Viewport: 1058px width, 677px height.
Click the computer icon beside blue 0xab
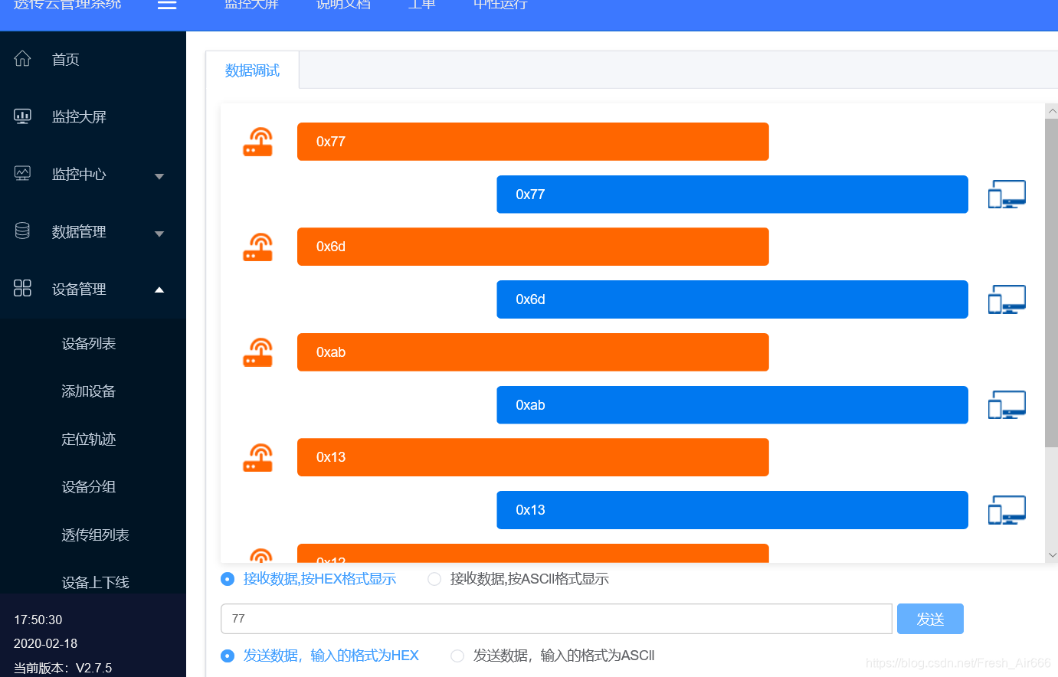click(x=1007, y=405)
